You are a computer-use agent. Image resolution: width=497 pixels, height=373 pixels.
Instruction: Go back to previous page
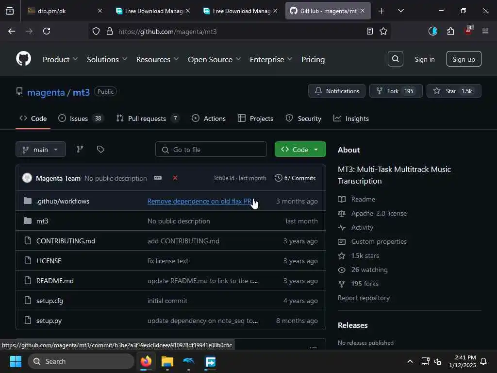pyautogui.click(x=12, y=31)
